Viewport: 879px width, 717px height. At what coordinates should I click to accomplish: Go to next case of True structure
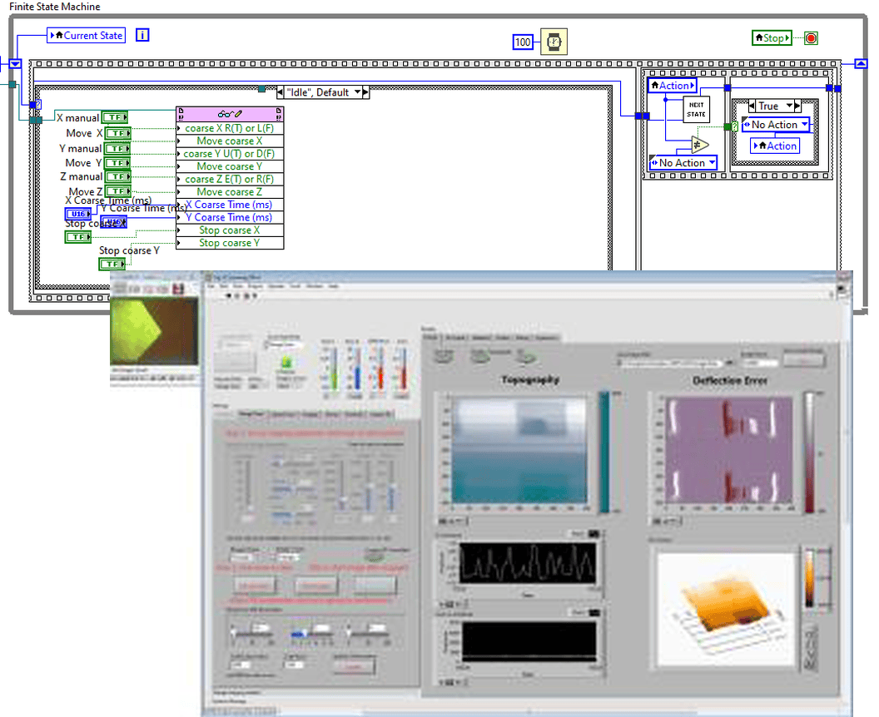click(797, 106)
